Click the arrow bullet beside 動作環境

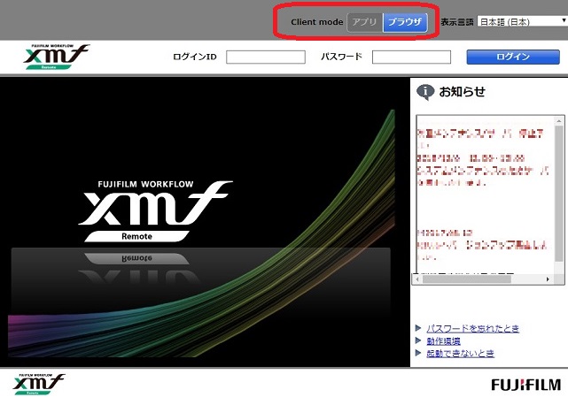[418, 340]
